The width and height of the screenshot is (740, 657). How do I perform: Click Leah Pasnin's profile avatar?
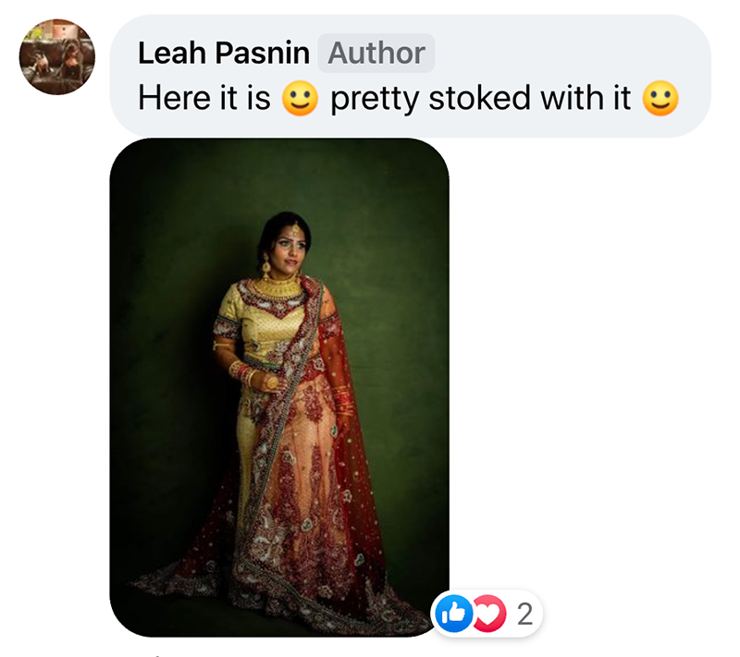(57, 57)
